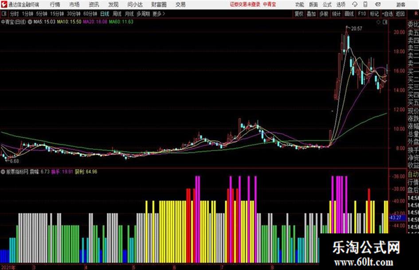Switch to the 分时 period tab
Screen dimensions: 419x270
point(14,14)
